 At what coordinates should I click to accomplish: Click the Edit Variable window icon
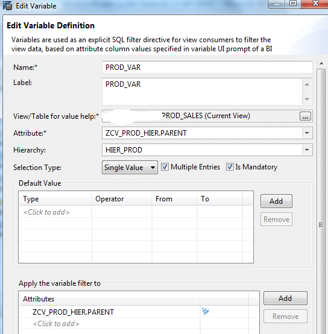coord(7,6)
